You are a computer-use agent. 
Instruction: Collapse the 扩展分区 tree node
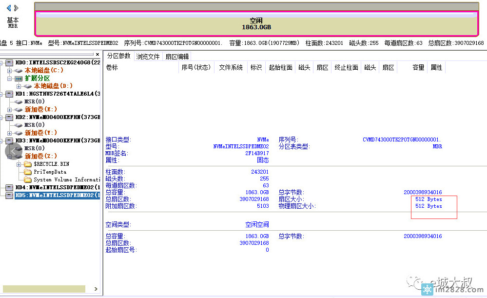[9, 79]
